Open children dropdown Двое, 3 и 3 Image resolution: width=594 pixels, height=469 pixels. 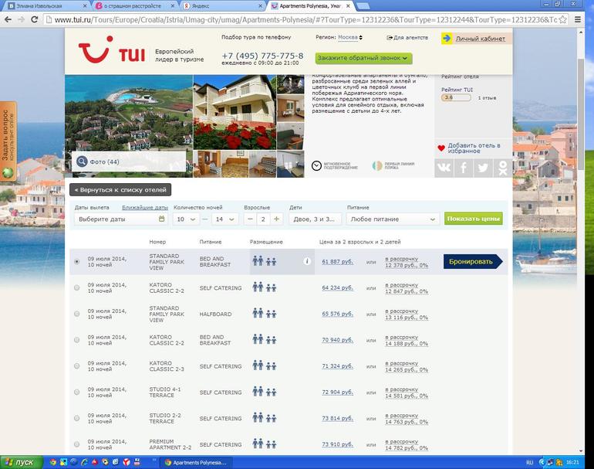(x=315, y=219)
